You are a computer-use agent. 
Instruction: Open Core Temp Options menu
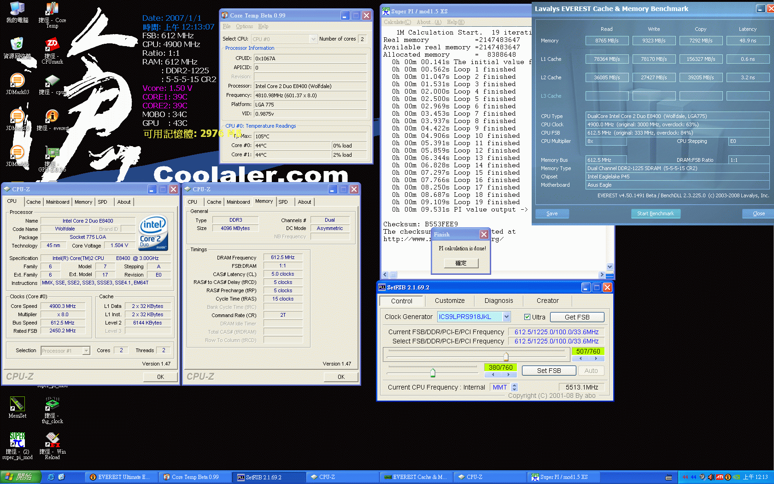[x=244, y=26]
